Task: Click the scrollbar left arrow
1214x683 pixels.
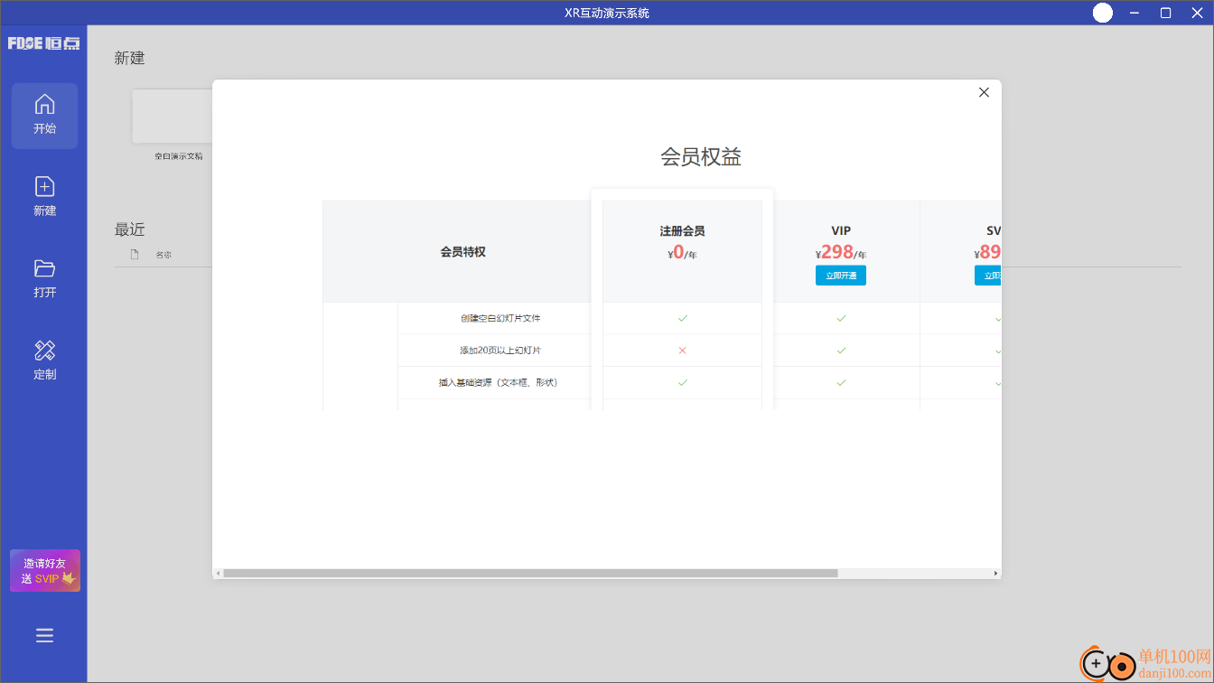Action: 218,573
